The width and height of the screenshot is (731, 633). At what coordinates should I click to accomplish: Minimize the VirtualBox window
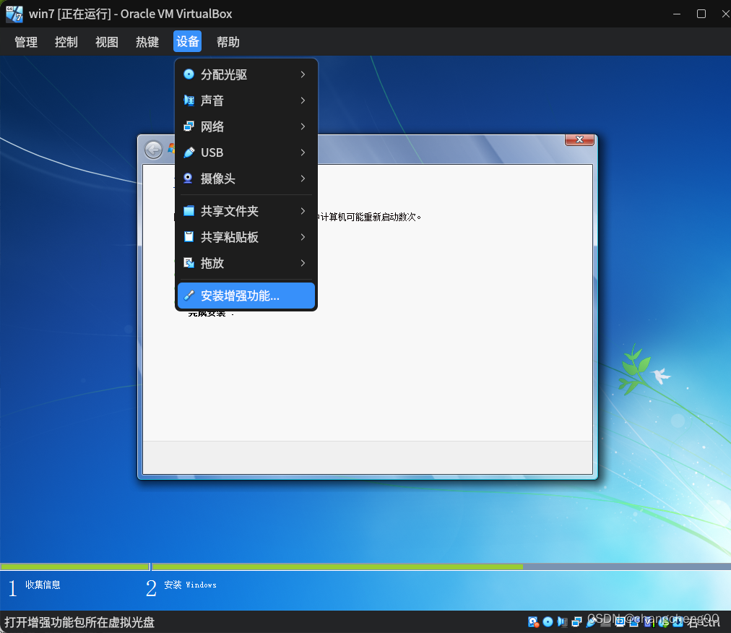tap(677, 14)
